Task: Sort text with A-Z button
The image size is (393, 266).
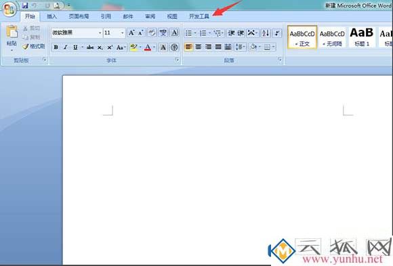Action: point(266,33)
